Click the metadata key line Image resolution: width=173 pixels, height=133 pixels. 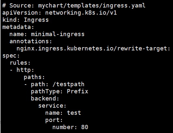(x=18, y=27)
